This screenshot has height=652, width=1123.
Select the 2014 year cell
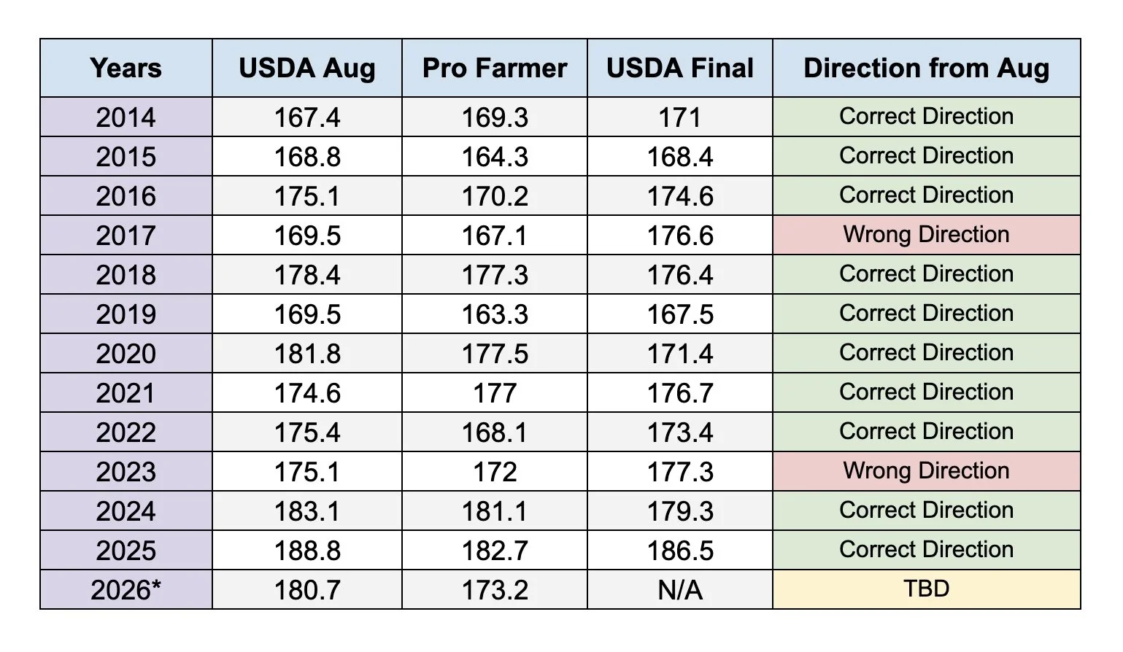coord(126,117)
